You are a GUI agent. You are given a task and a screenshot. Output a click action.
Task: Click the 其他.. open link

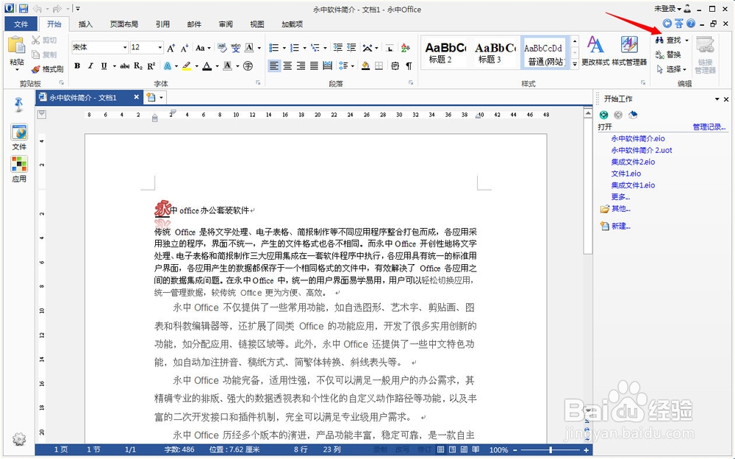coord(620,209)
